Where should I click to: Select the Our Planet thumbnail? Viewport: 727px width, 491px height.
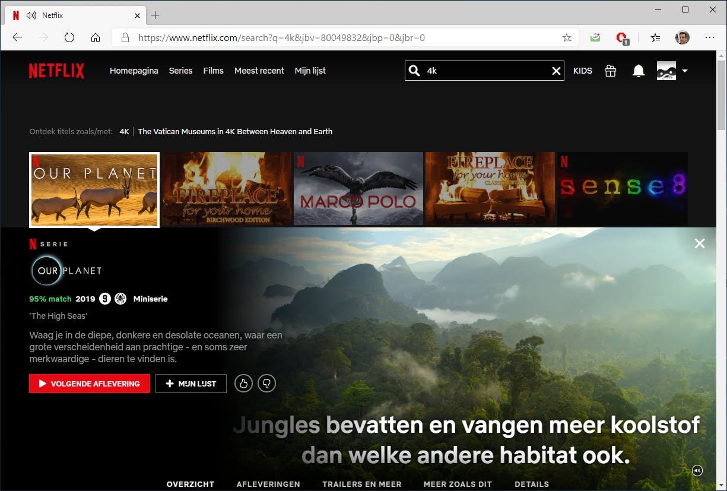pyautogui.click(x=94, y=189)
